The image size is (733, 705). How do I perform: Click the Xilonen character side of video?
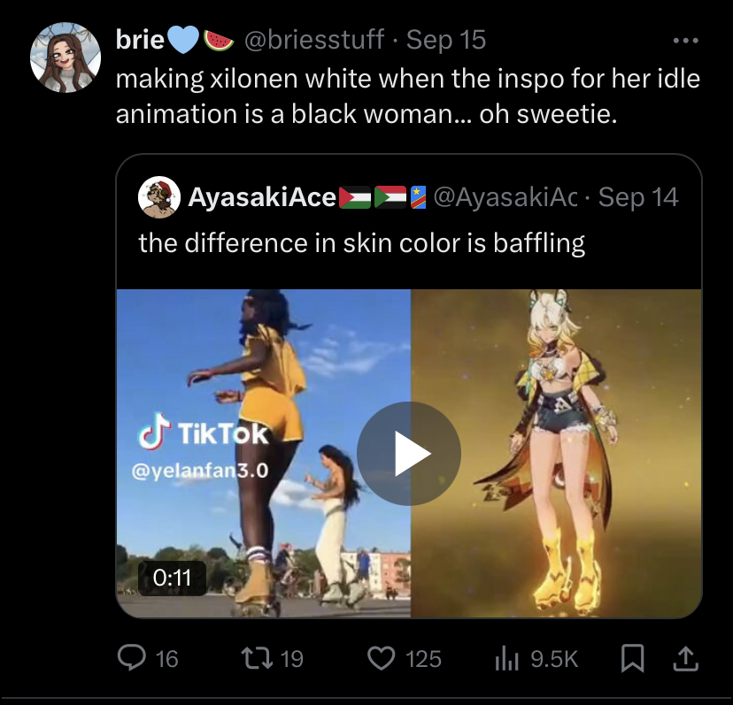pyautogui.click(x=567, y=451)
